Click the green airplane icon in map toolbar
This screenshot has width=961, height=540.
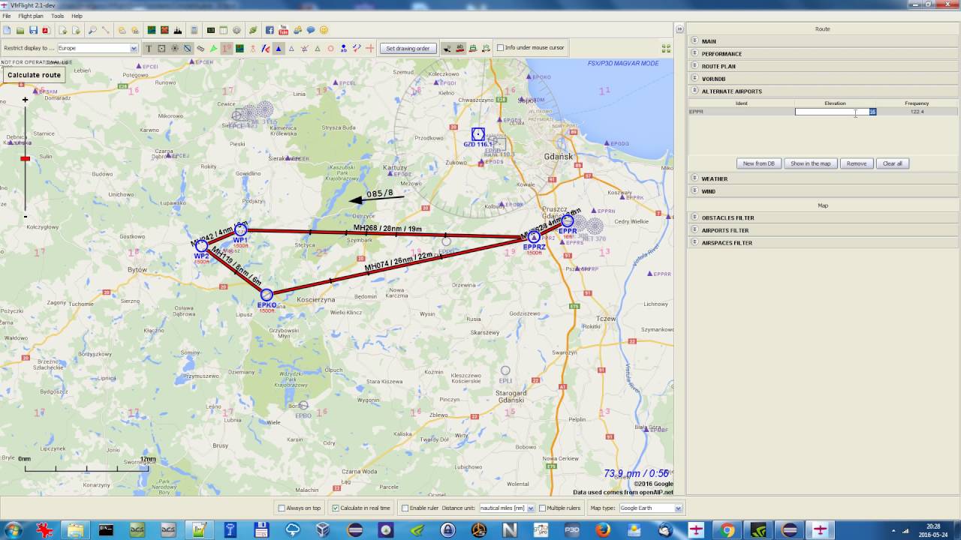coord(213,48)
